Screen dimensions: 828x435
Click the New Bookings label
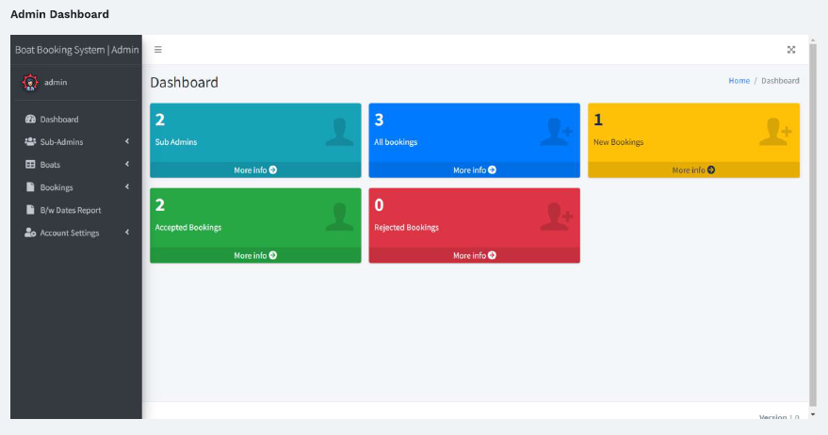point(618,142)
